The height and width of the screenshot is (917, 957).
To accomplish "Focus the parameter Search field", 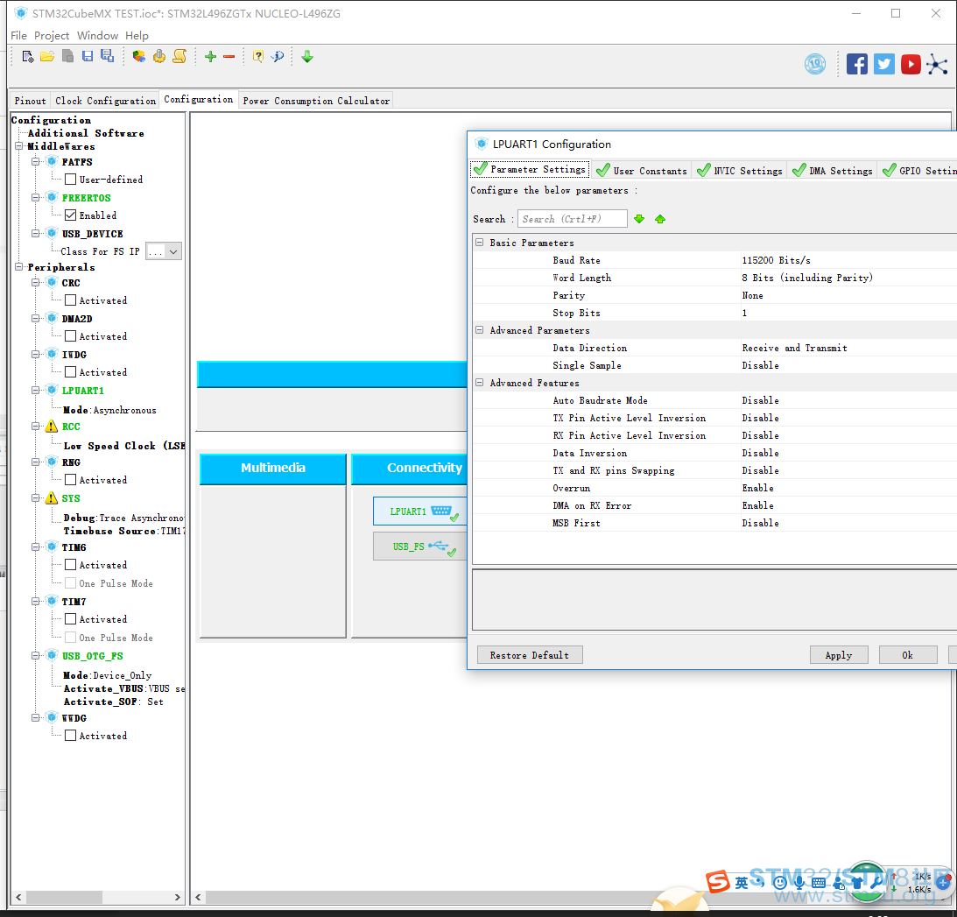I will pos(573,219).
